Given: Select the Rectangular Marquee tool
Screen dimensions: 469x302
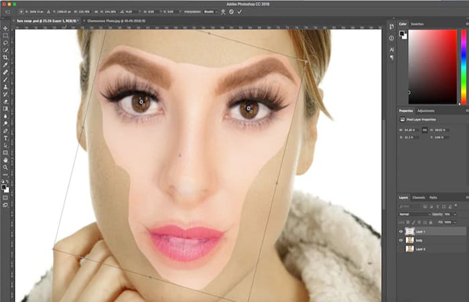Looking at the screenshot, I should coord(5,36).
